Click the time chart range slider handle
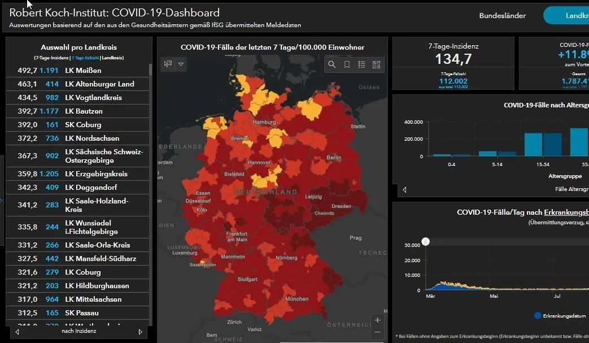 pos(426,242)
